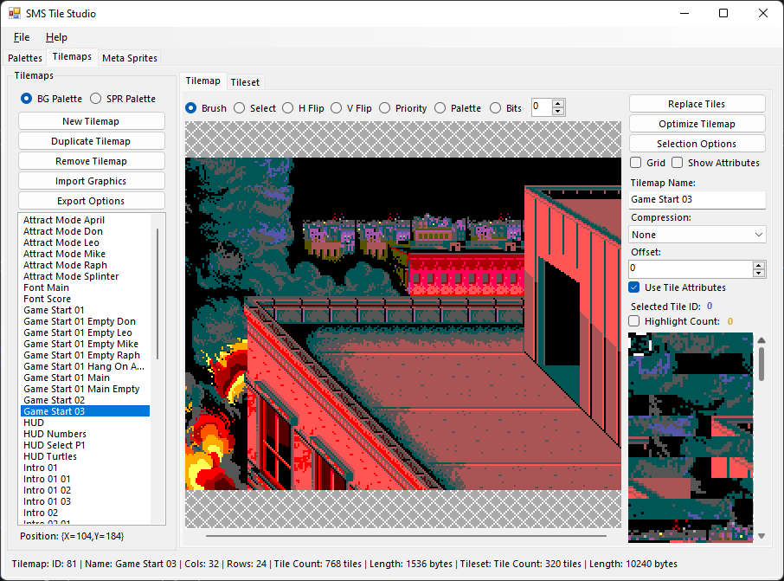Select 'Game Start 01' entry

[x=54, y=310]
